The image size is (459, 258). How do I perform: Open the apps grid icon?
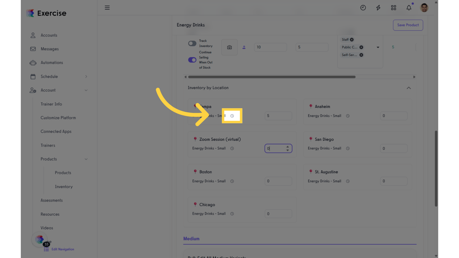(393, 7)
